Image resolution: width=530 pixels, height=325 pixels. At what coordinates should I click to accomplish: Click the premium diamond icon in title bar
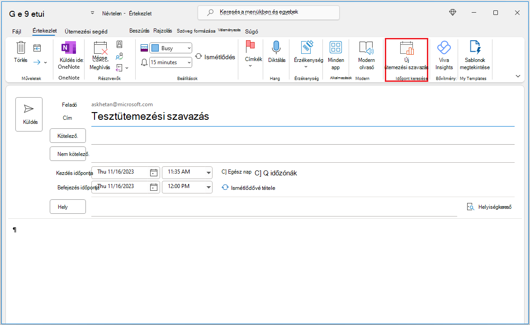coord(453,13)
